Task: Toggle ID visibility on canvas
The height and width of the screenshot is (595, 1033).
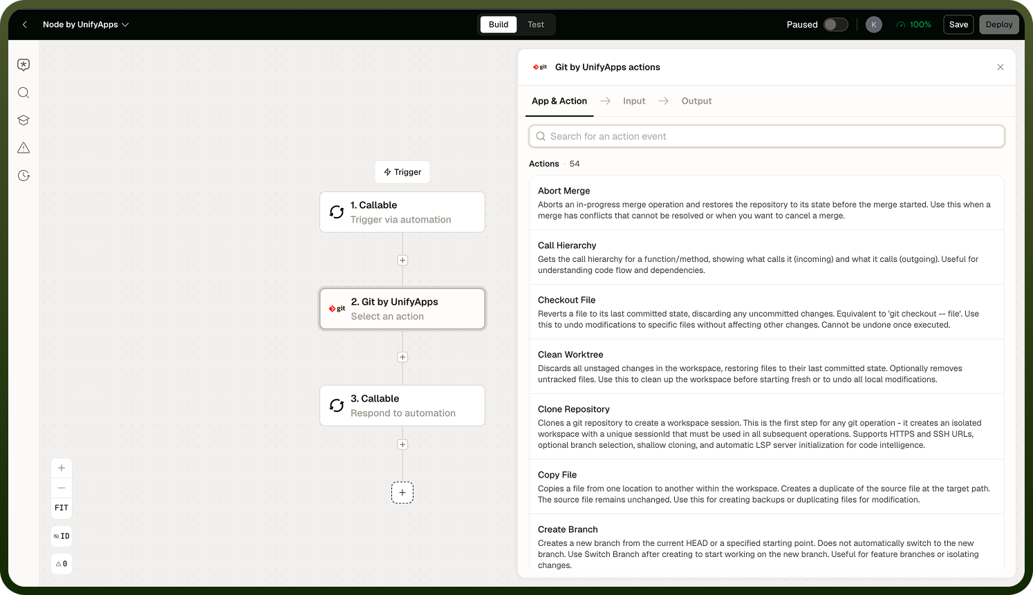Action: click(x=62, y=536)
